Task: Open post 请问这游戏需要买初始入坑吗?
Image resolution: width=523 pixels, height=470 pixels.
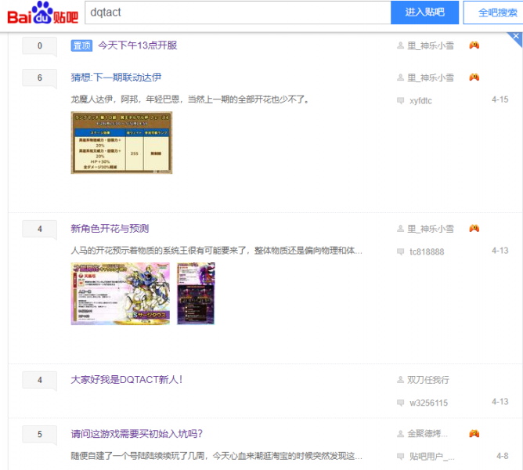Action: (137, 434)
